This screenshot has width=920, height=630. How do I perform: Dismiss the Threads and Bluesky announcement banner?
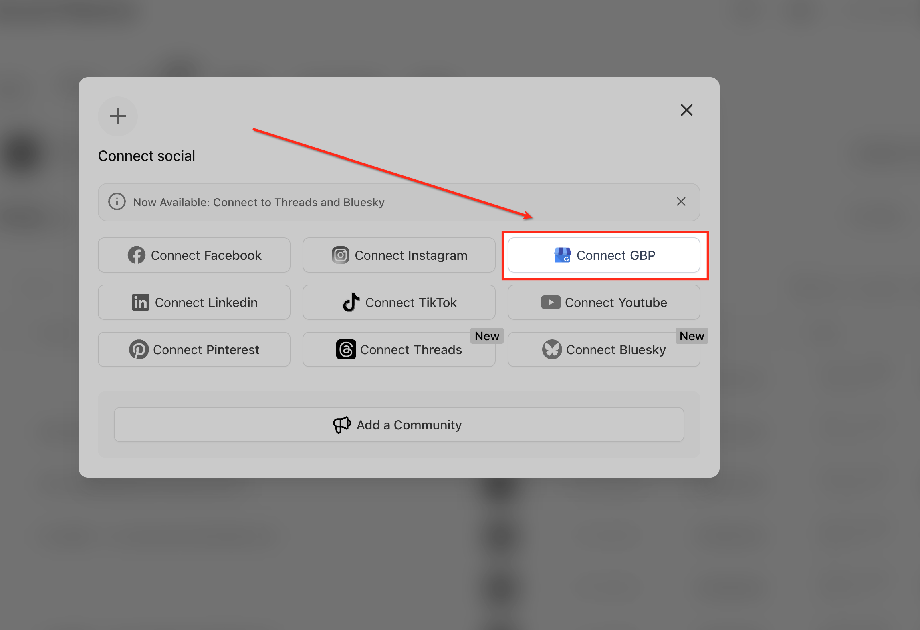coord(681,201)
